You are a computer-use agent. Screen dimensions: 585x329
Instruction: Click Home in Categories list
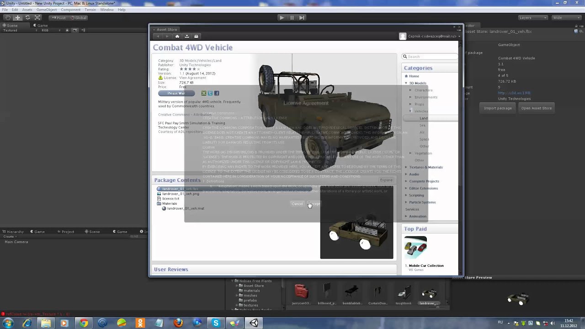414,76
